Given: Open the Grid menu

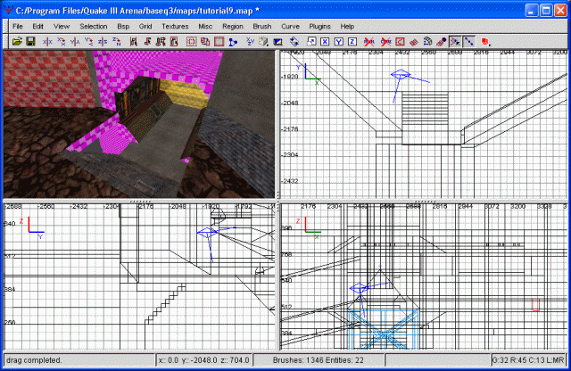Looking at the screenshot, I should point(145,26).
